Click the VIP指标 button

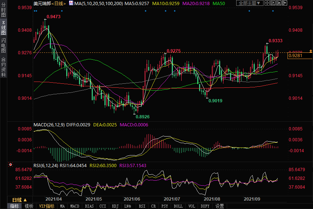(x=47, y=206)
